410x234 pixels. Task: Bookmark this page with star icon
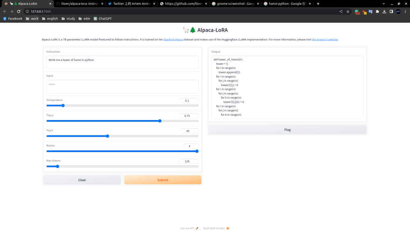348,12
